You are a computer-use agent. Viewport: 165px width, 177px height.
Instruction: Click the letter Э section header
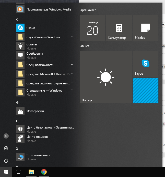17,149
